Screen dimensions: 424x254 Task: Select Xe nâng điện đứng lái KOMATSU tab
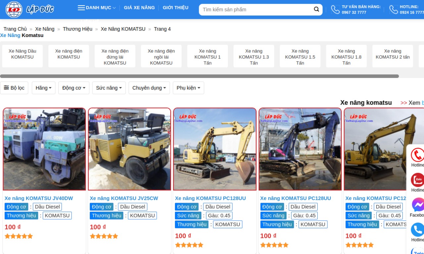115,56
